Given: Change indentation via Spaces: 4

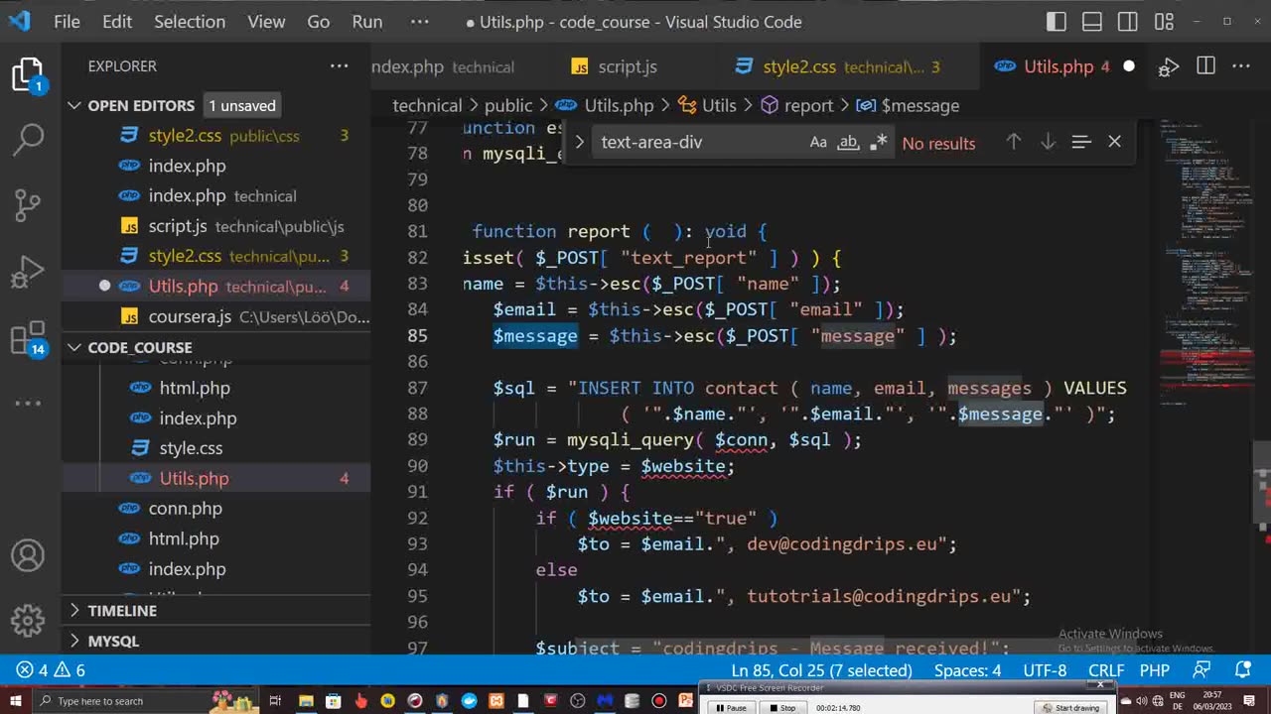Looking at the screenshot, I should 968,670.
